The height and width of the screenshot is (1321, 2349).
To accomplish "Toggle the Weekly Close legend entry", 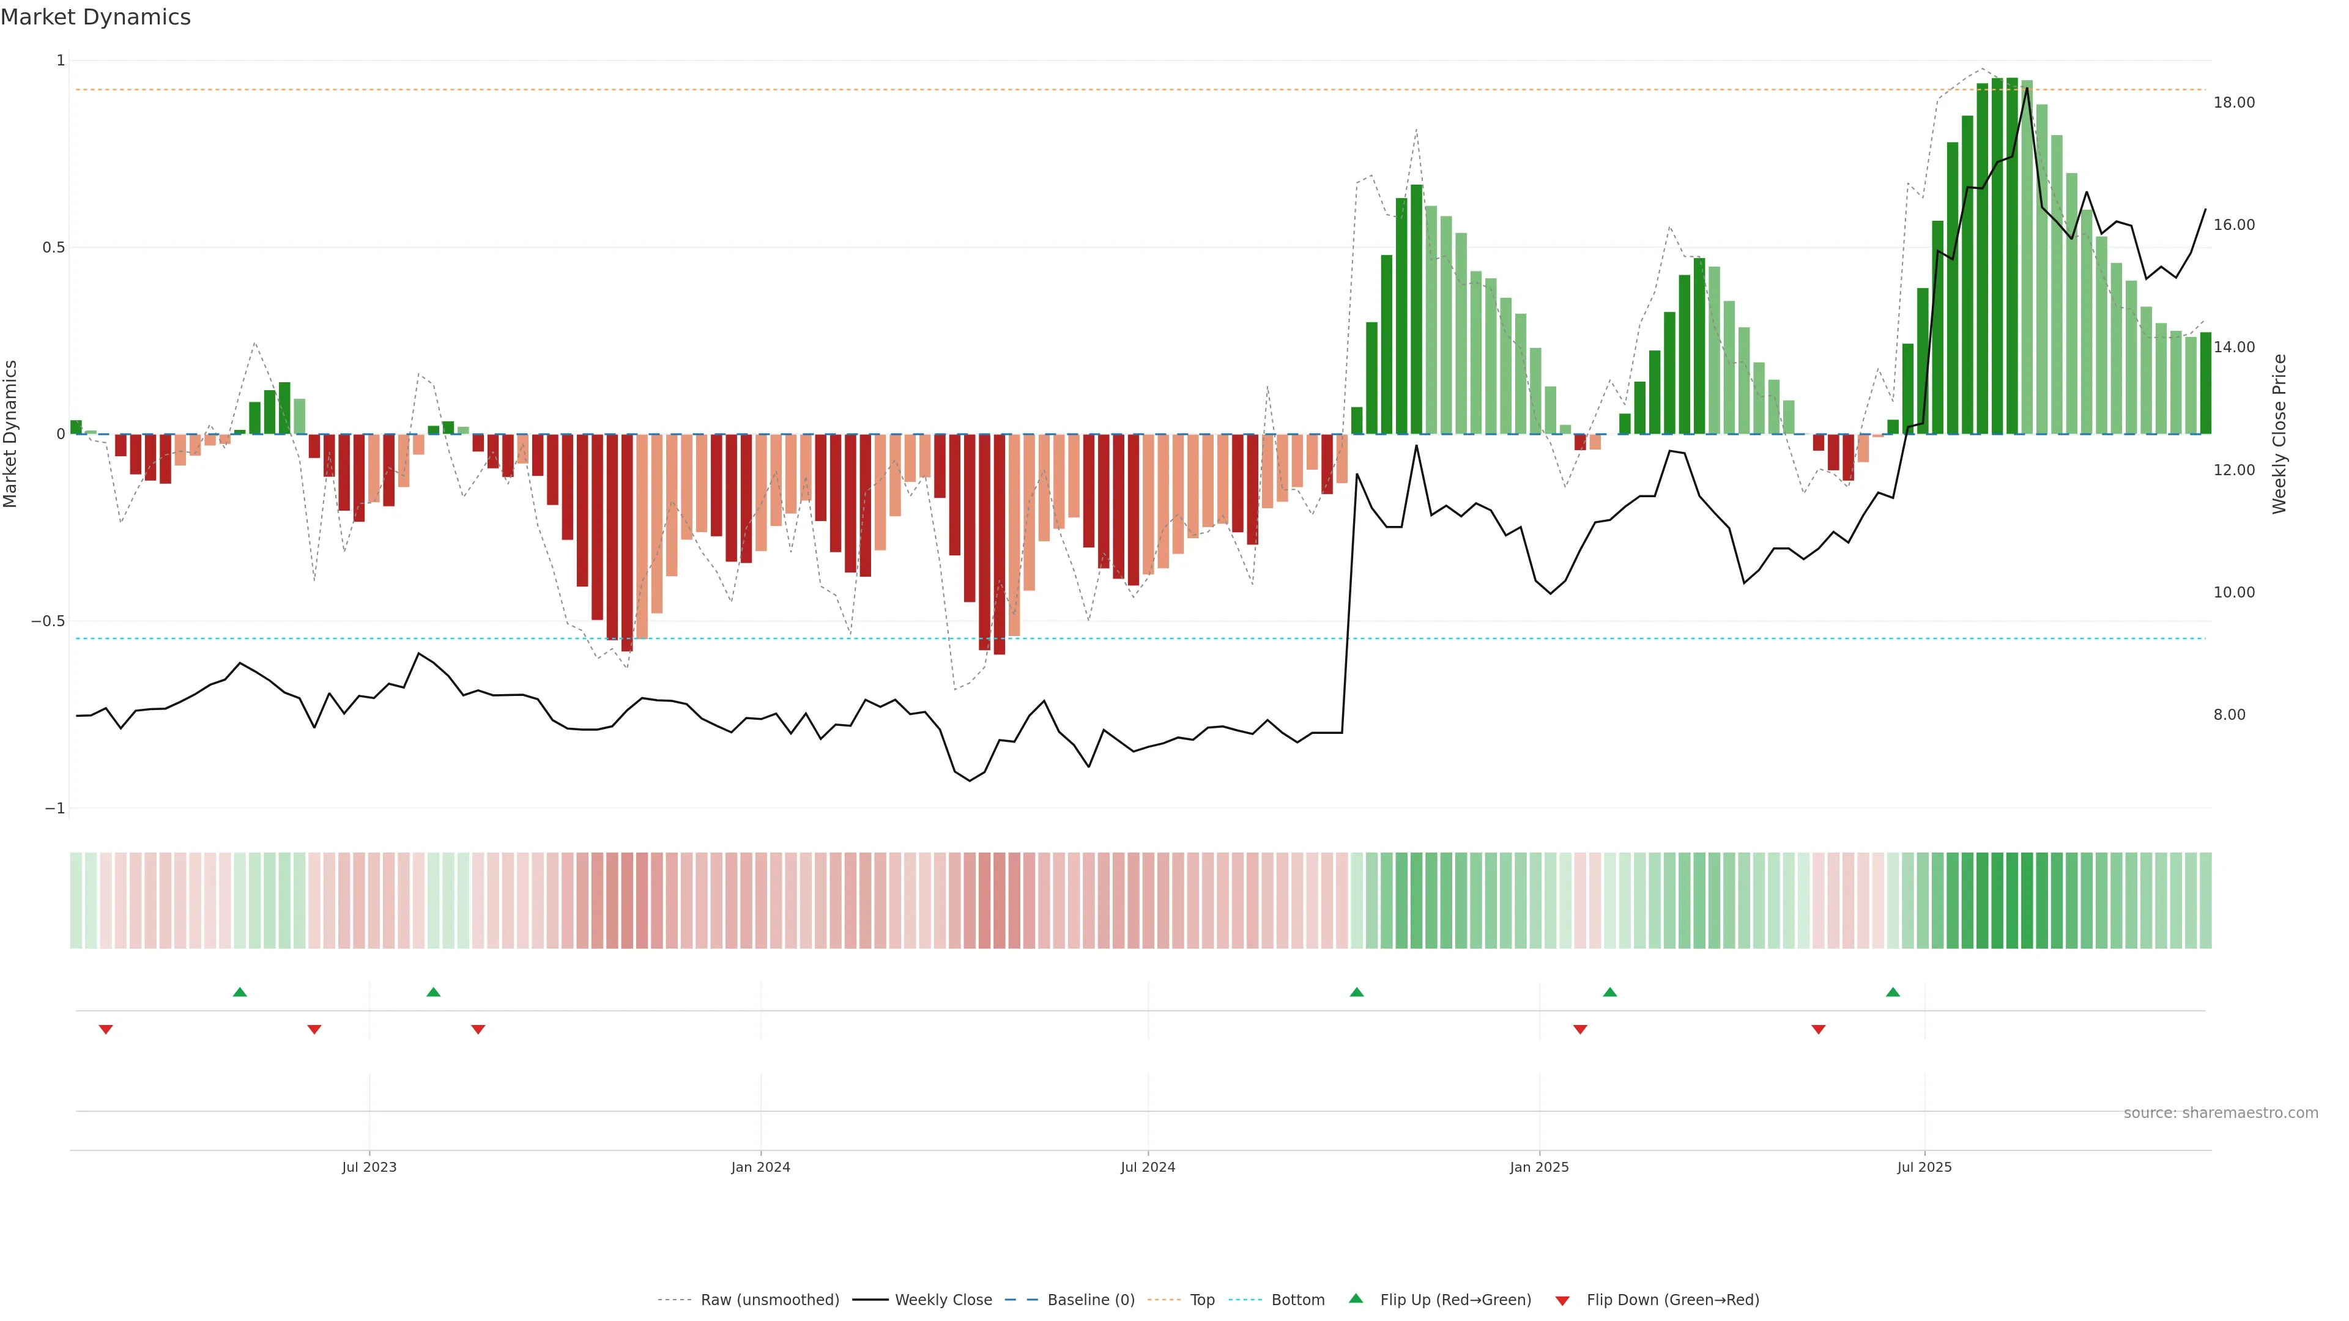I will pos(943,1299).
